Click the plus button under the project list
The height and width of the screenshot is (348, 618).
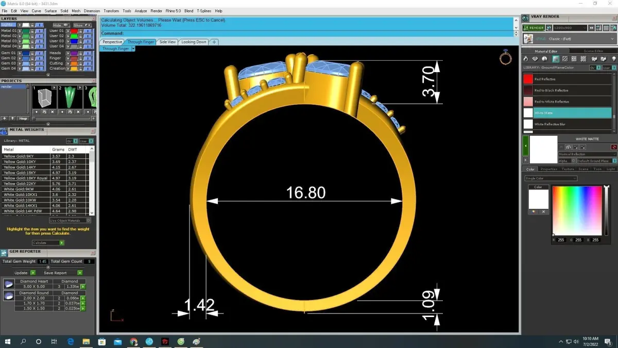(5, 118)
